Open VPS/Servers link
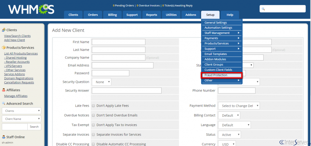The height and width of the screenshot is (146, 311). (13, 66)
